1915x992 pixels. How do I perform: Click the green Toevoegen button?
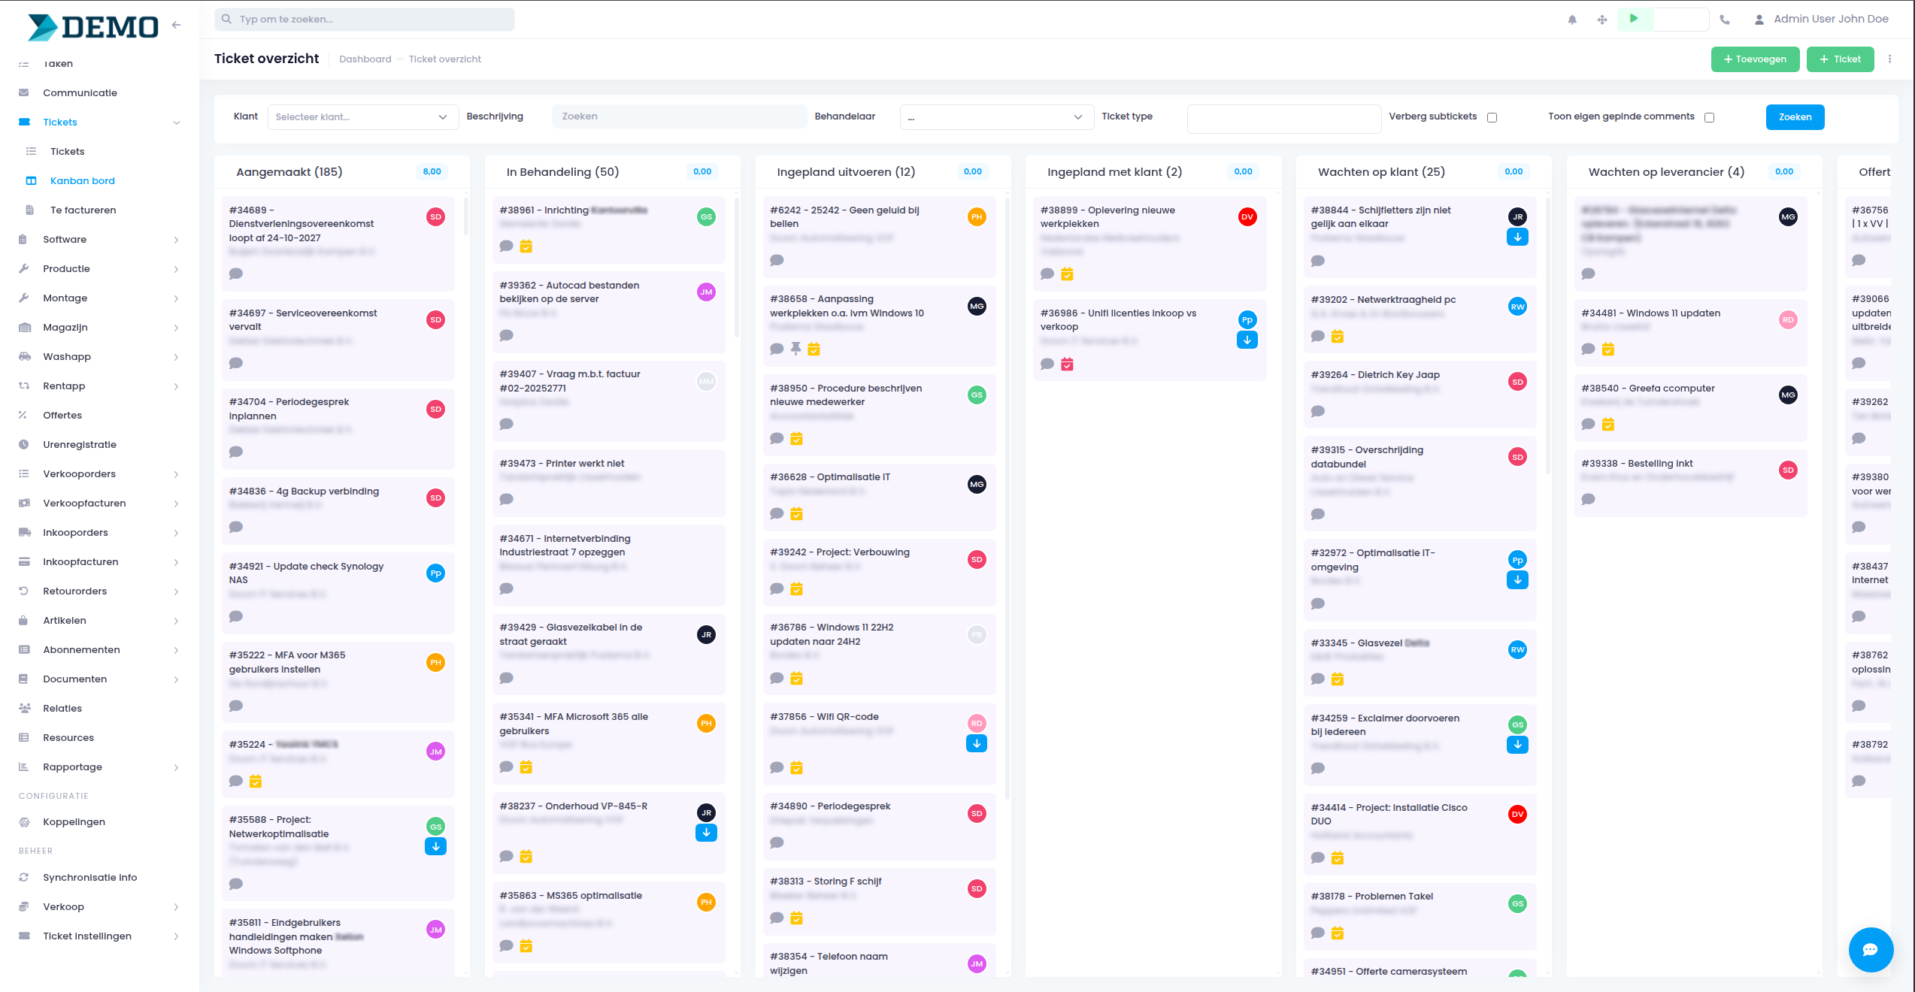(1754, 59)
